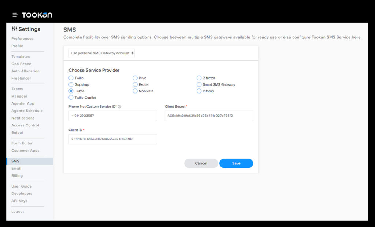Select the Twilio service provider
This screenshot has height=227, width=375.
click(x=71, y=78)
